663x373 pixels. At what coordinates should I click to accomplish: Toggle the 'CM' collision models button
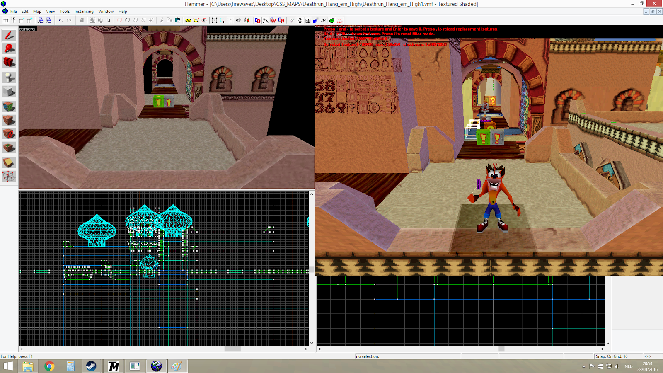[x=324, y=20]
